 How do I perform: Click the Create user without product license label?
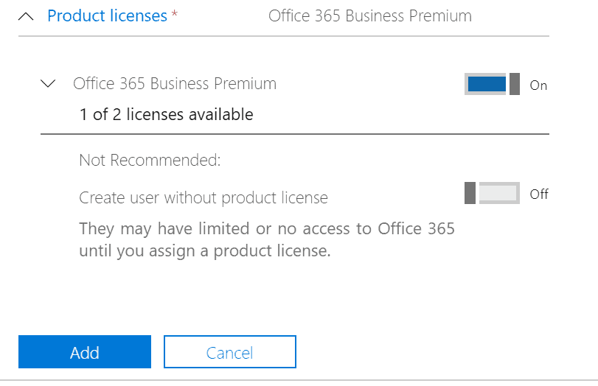[x=204, y=197]
